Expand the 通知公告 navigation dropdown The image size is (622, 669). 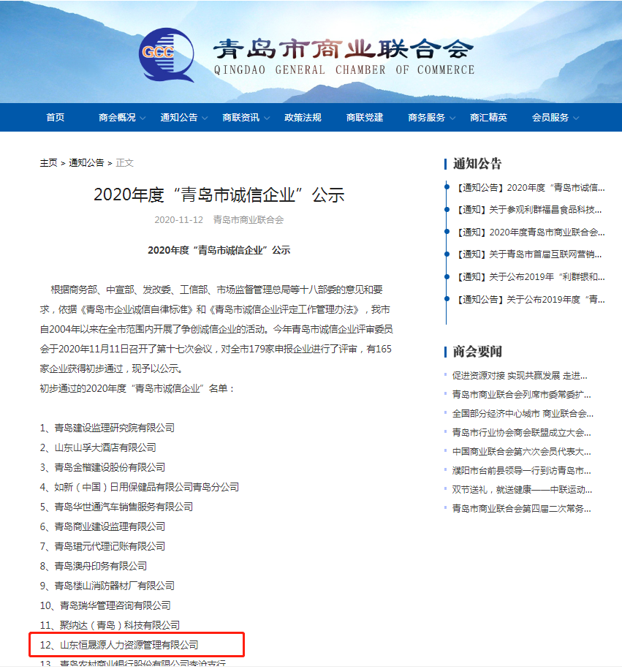[178, 117]
